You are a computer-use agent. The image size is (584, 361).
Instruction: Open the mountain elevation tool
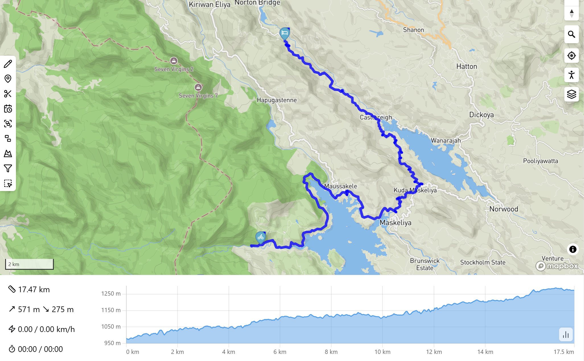[8, 154]
